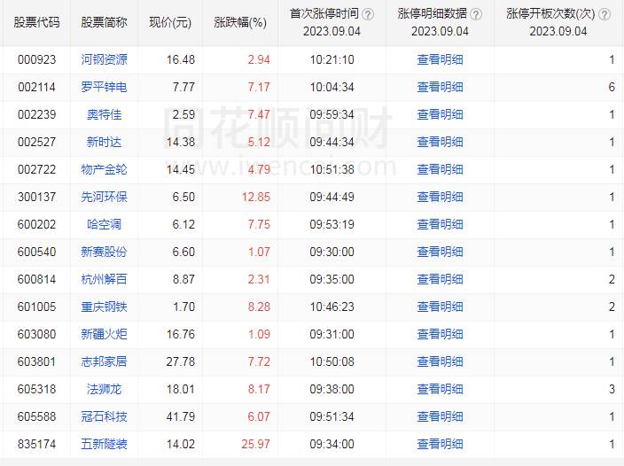Sort by 涨停开板次数(次) column header
624x466 pixels.
[x=550, y=14]
